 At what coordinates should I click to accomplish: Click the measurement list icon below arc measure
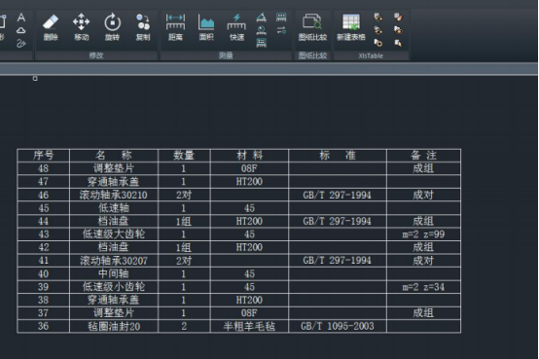point(262,43)
